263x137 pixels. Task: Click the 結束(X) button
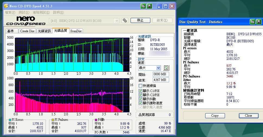162,20
